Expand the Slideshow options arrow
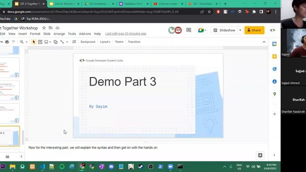The image size is (306, 172). pyautogui.click(x=240, y=30)
